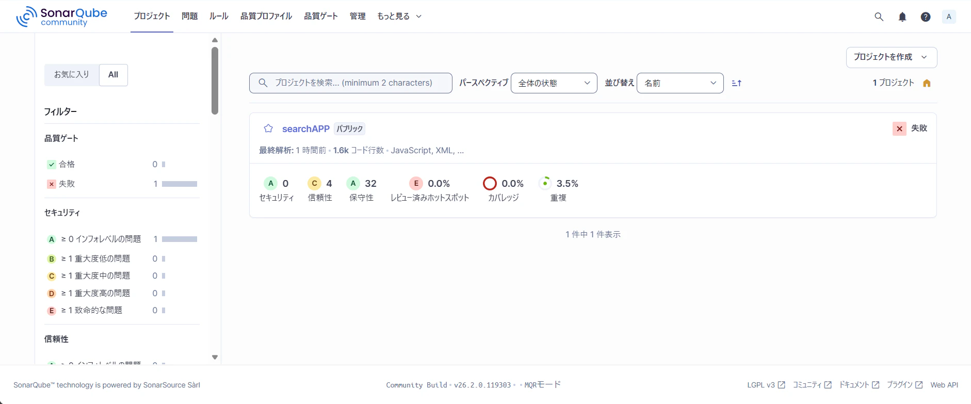The image size is (971, 404).
Task: Open the ドキュメント footer link
Action: [859, 385]
